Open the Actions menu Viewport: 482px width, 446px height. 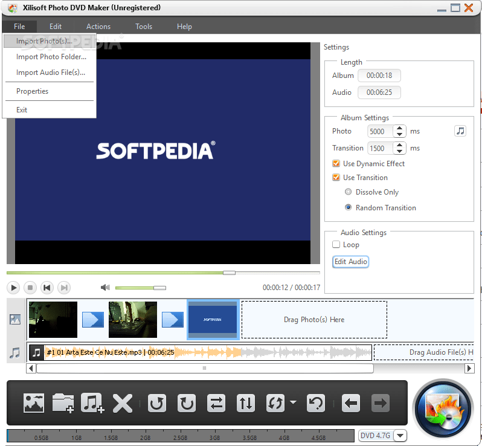click(x=98, y=27)
